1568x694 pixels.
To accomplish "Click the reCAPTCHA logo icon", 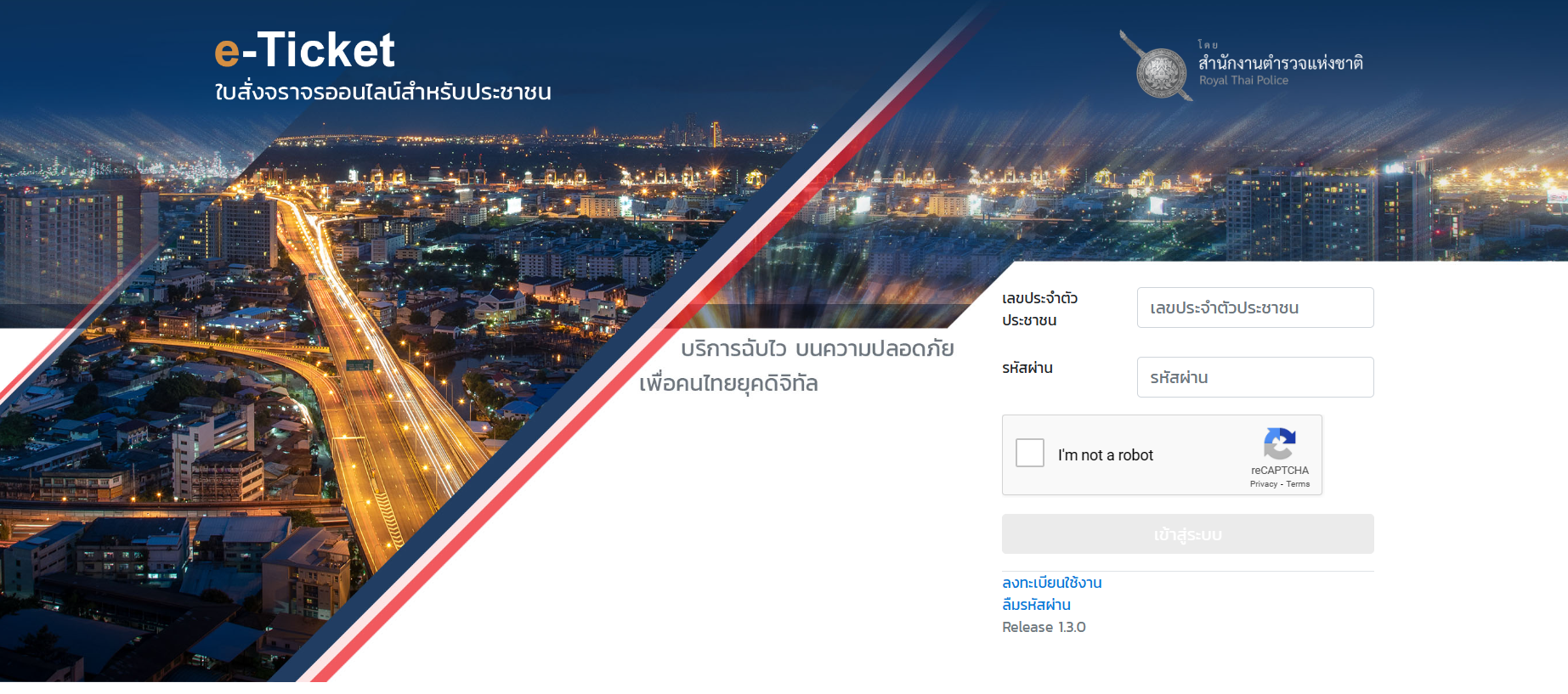I will 1280,443.
